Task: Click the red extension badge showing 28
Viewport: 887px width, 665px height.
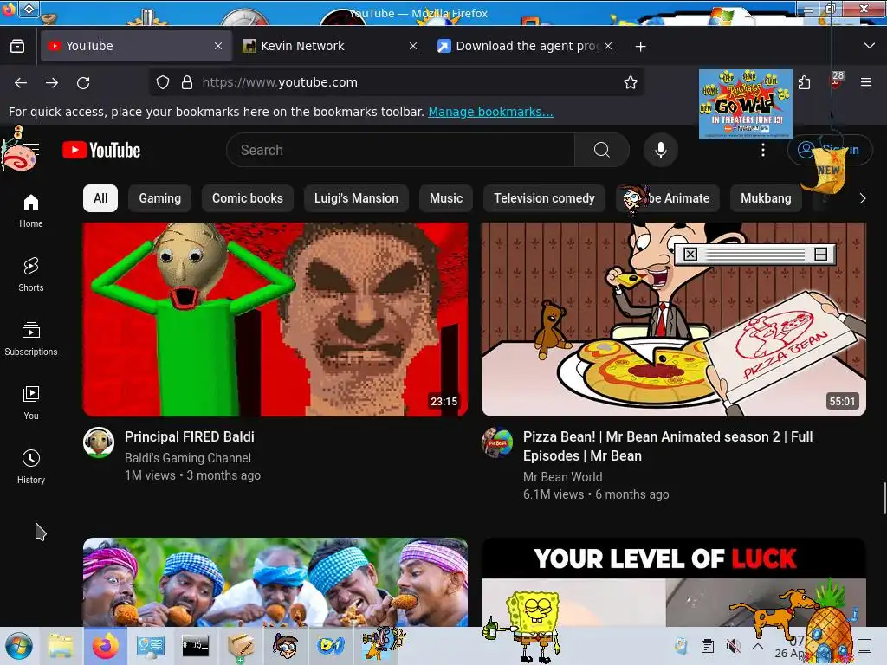Action: point(836,79)
